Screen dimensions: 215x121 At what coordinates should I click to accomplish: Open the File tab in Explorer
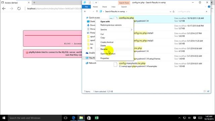[86, 7]
